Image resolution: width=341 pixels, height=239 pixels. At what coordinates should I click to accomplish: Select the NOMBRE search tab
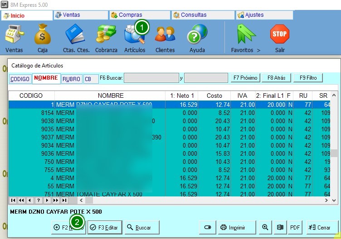coord(46,78)
